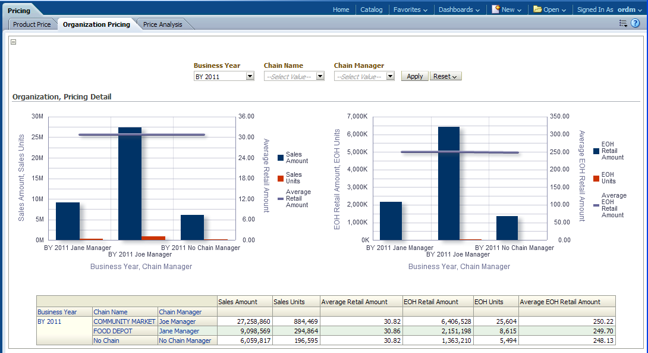Collapse the section with minus icon

pos(14,42)
